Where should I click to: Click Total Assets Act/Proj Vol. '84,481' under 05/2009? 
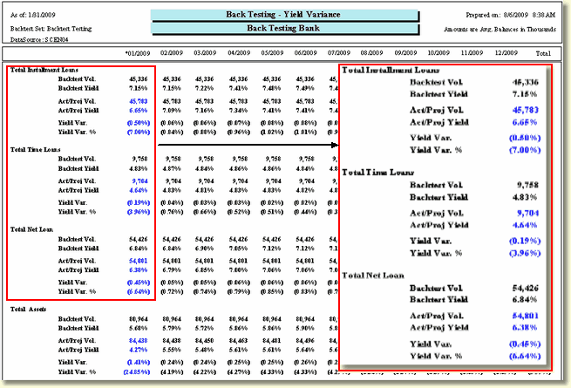[x=272, y=341]
